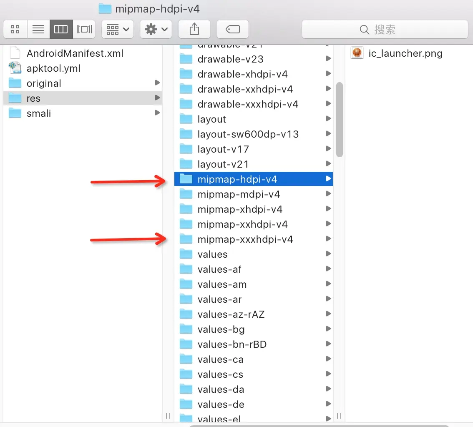Open the values-bg folder
The width and height of the screenshot is (473, 427).
pyautogui.click(x=254, y=329)
